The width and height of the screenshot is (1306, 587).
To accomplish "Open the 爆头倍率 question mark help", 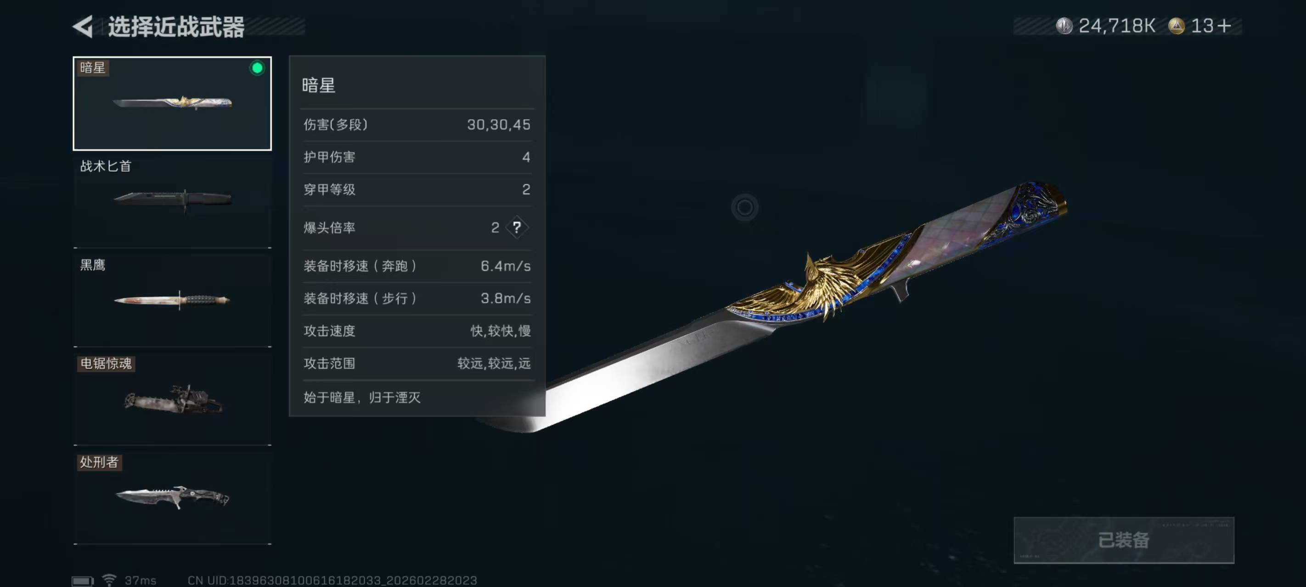I will (517, 227).
